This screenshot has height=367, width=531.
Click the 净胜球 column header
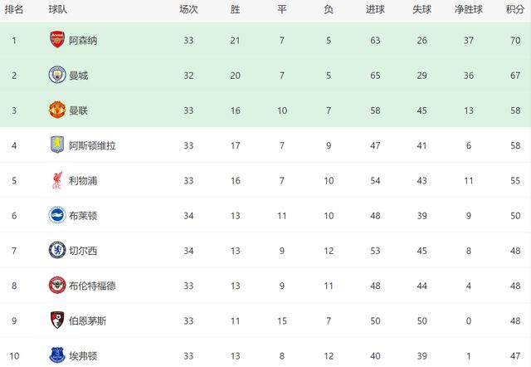tap(470, 10)
